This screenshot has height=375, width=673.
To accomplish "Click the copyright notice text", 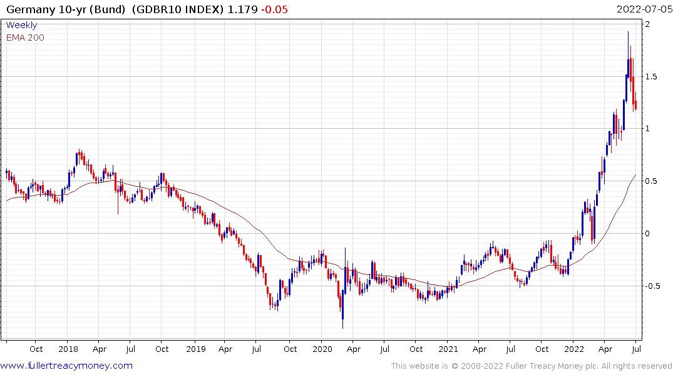I will pos(532,366).
